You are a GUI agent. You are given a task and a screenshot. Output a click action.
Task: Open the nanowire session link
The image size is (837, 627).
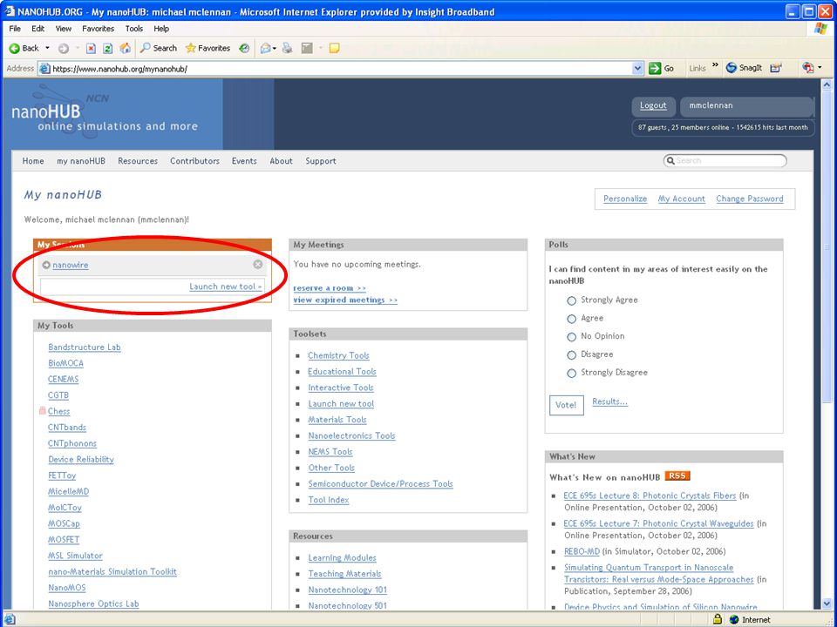(x=71, y=265)
